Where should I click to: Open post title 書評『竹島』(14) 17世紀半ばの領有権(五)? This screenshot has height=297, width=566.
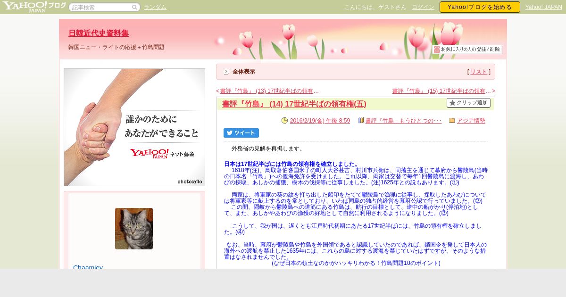(x=294, y=104)
